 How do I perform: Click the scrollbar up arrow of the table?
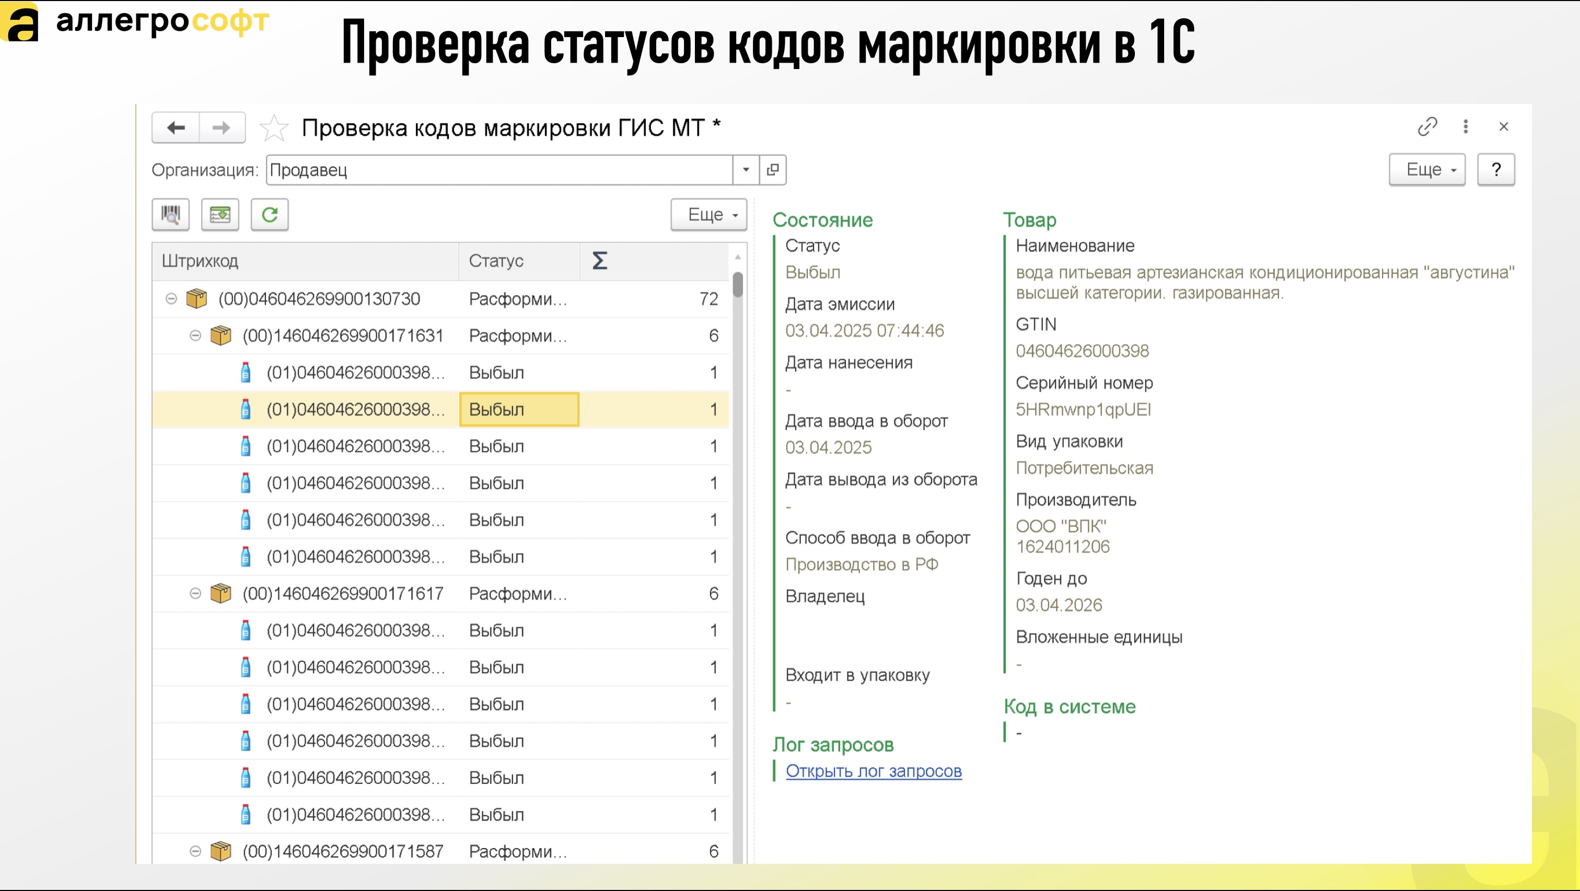737,257
